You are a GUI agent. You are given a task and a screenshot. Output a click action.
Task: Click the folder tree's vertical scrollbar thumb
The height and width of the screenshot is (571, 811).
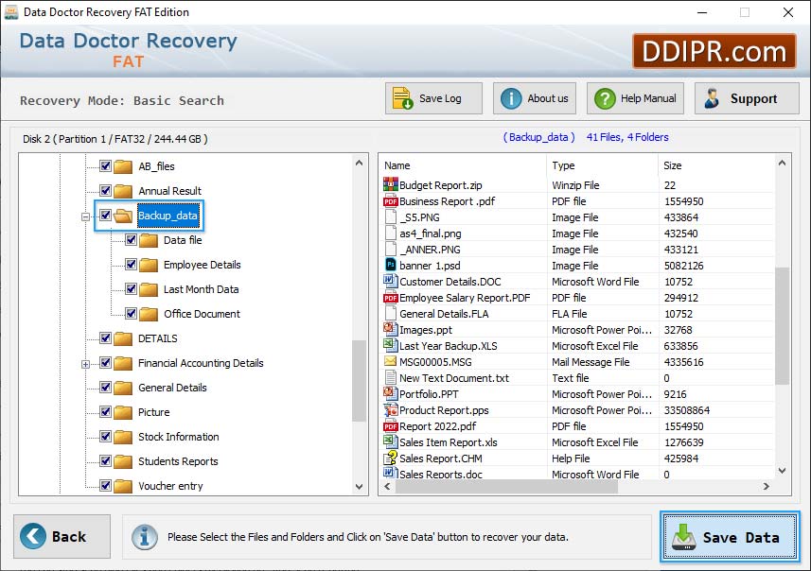pos(359,381)
